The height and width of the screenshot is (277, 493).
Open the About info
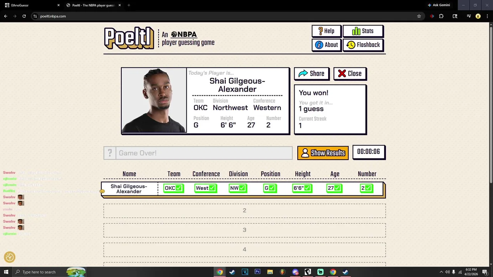pyautogui.click(x=326, y=45)
